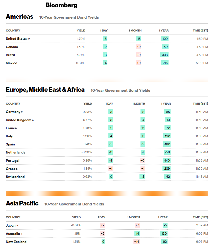Open the United States bond yields link
Image resolution: width=212 pixels, height=244 pixels.
(x=18, y=39)
